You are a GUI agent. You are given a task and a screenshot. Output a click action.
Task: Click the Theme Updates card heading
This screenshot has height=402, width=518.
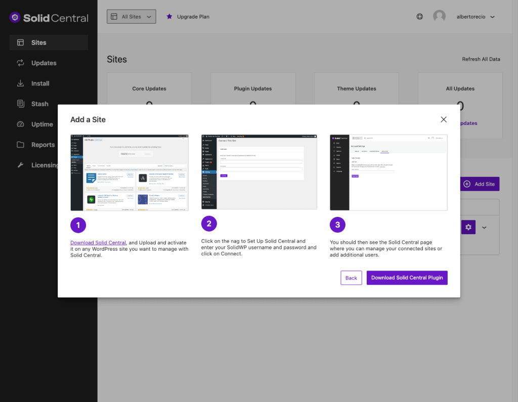click(x=357, y=88)
